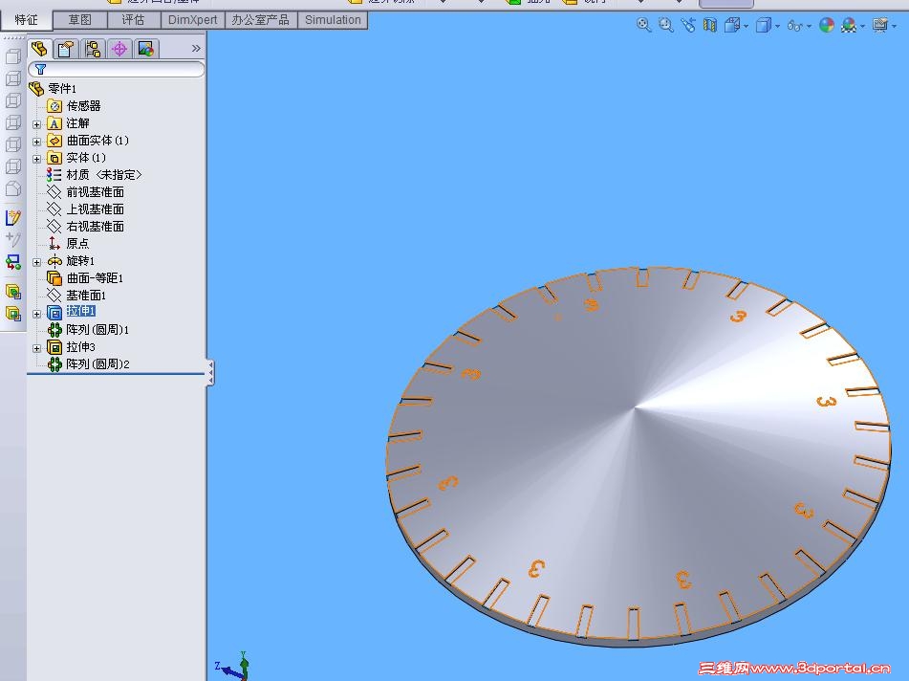Click the 材质 material icon in tree
This screenshot has height=681, width=909.
pyautogui.click(x=54, y=175)
